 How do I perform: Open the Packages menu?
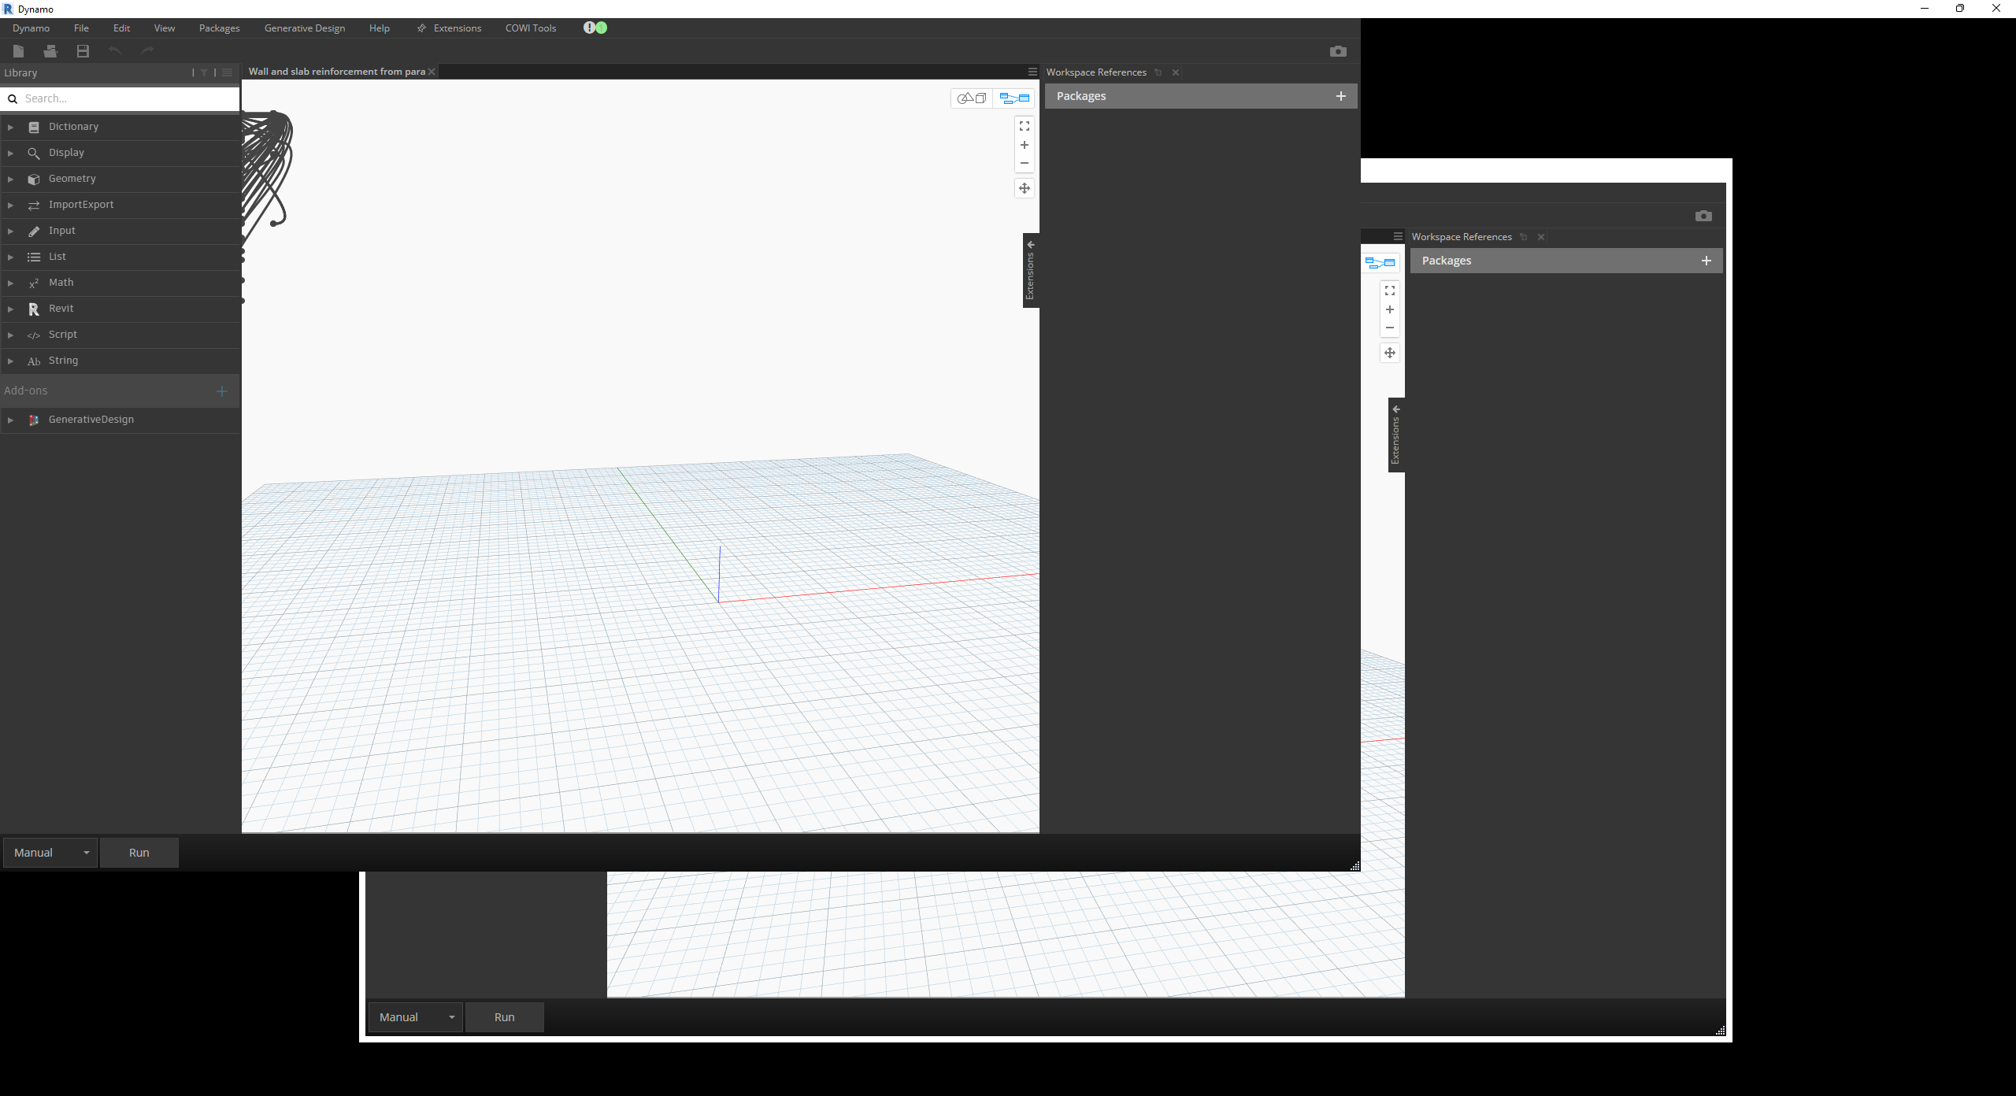coord(219,28)
